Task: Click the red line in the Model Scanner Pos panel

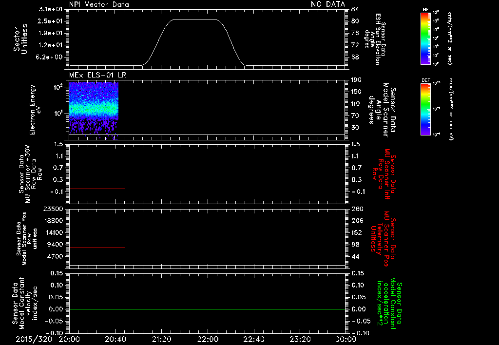Action: (97, 248)
